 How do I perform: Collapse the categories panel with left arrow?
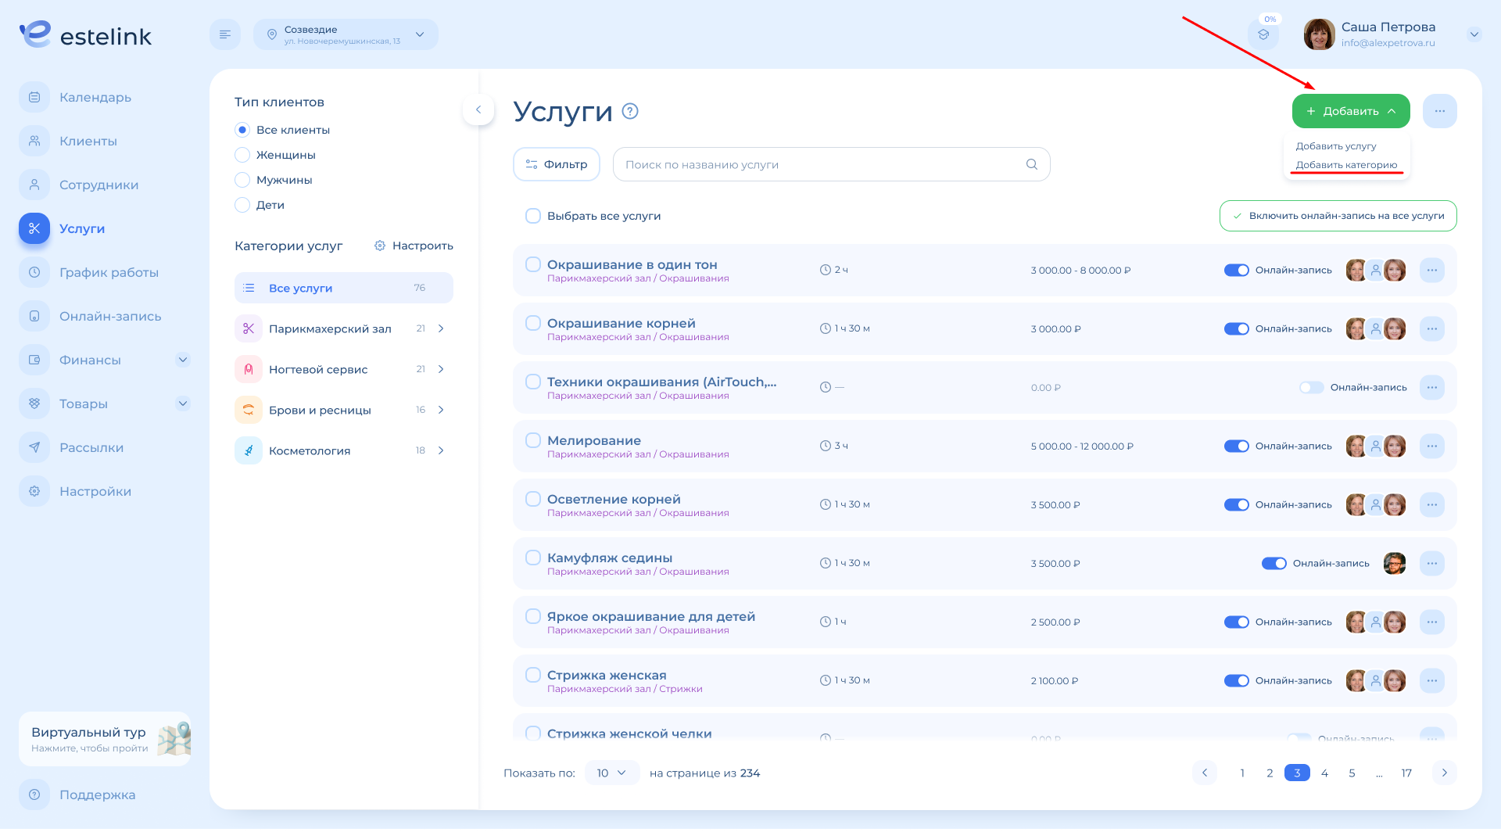tap(478, 109)
